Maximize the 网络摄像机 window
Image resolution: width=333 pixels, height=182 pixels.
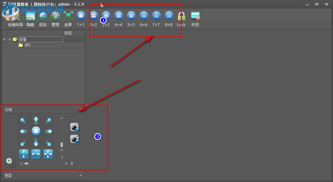(x=317, y=4)
